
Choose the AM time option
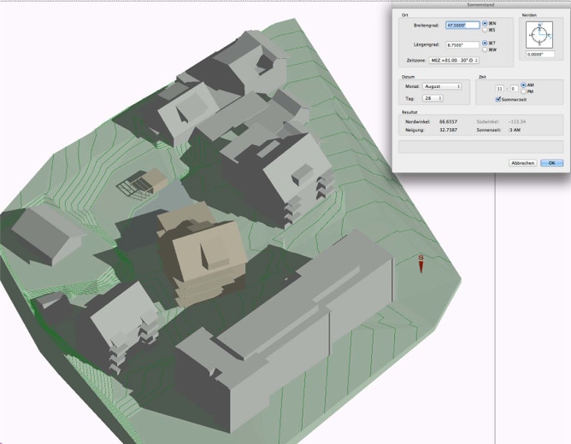point(523,85)
